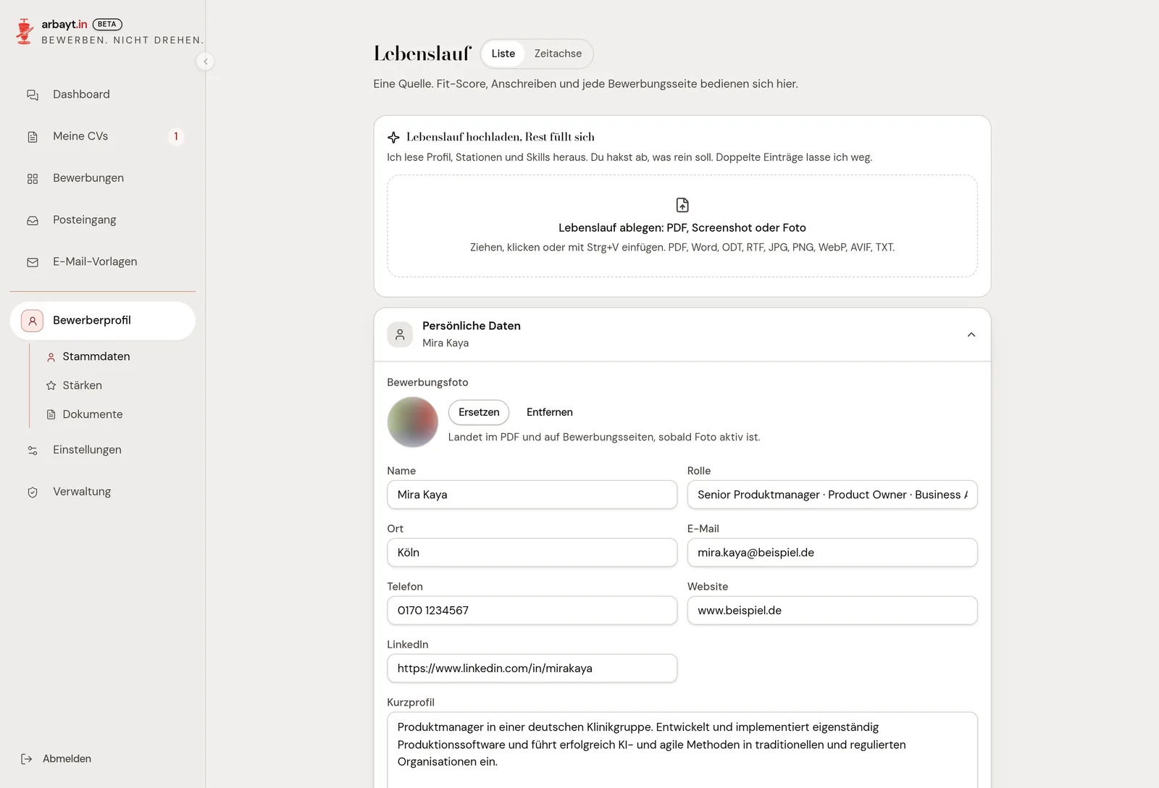This screenshot has height=788, width=1159.
Task: Open Posteingang inbox icon
Action: pyautogui.click(x=33, y=221)
